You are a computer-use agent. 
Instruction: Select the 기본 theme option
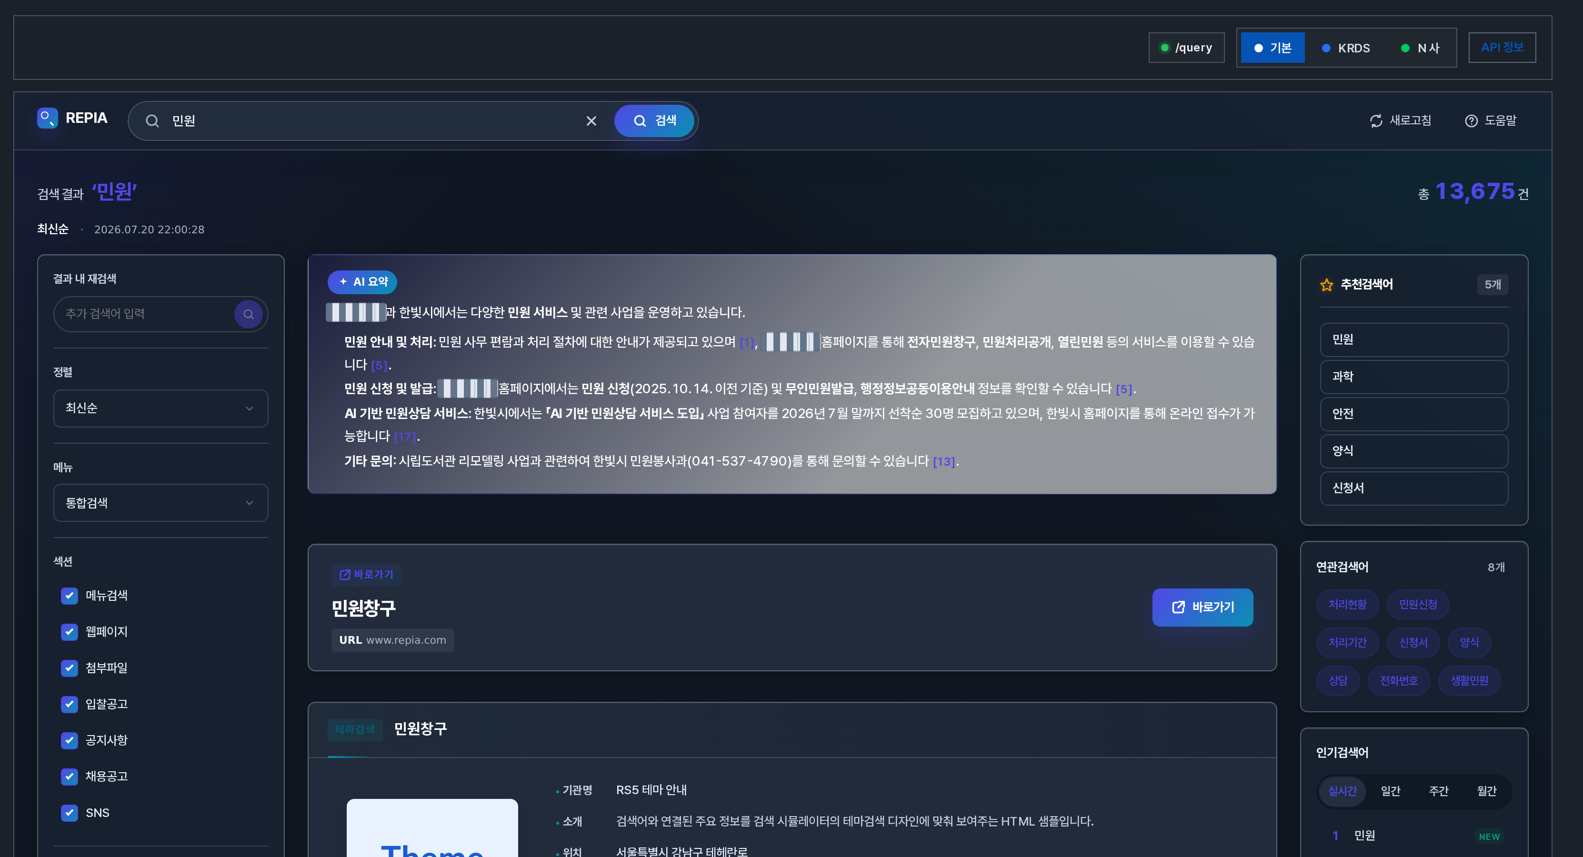point(1272,48)
